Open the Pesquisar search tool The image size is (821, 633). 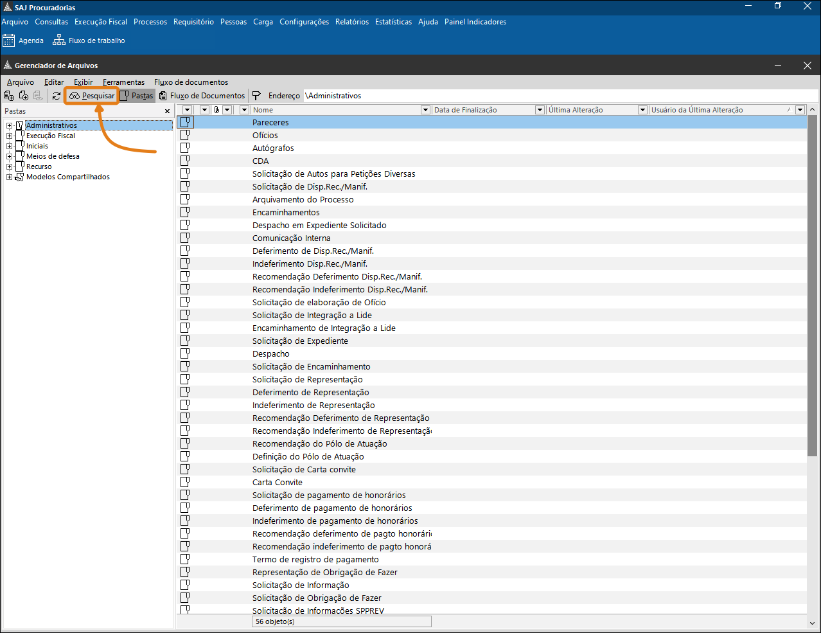coord(92,96)
